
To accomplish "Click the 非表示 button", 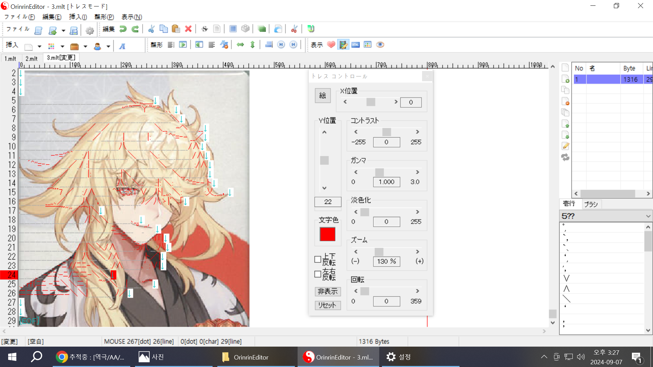I will [x=328, y=292].
